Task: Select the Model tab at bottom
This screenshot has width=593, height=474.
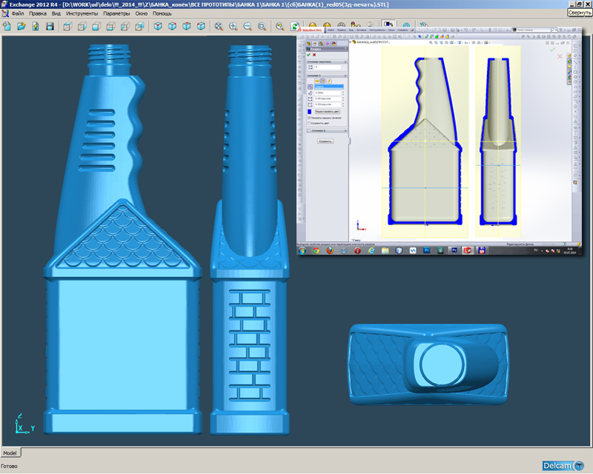Action: point(10,453)
